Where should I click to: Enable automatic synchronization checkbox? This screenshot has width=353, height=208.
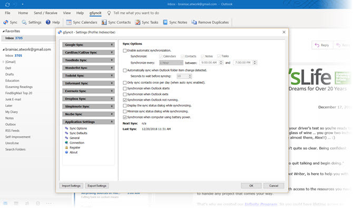pos(125,51)
